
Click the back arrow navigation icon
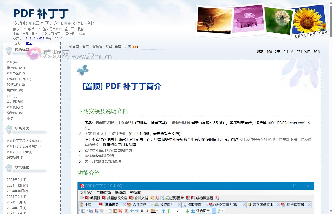tap(132, 210)
